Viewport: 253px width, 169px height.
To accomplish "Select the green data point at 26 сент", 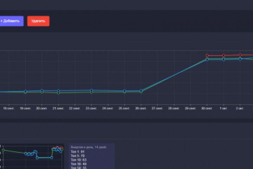I will 141,92.
